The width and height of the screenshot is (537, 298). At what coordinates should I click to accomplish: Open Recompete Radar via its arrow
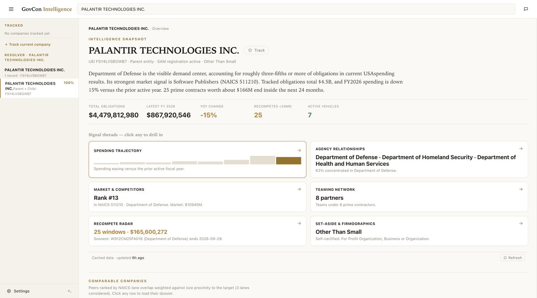299,223
